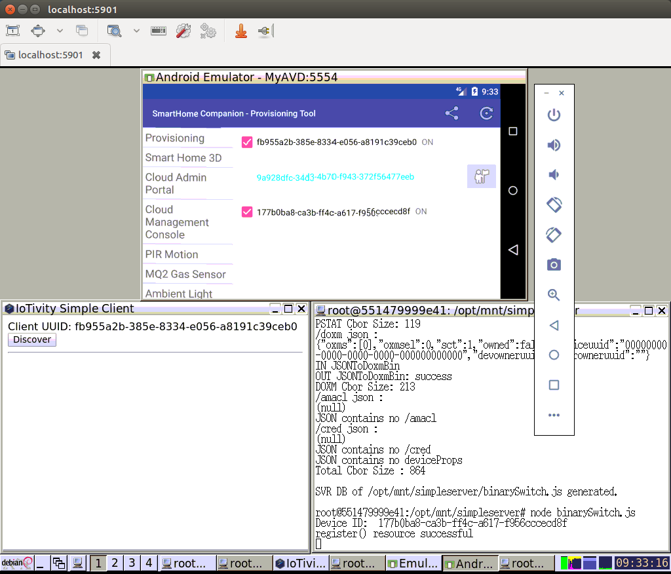Take an emulator screenshot with the camera icon
Image resolution: width=671 pixels, height=574 pixels.
click(x=554, y=265)
